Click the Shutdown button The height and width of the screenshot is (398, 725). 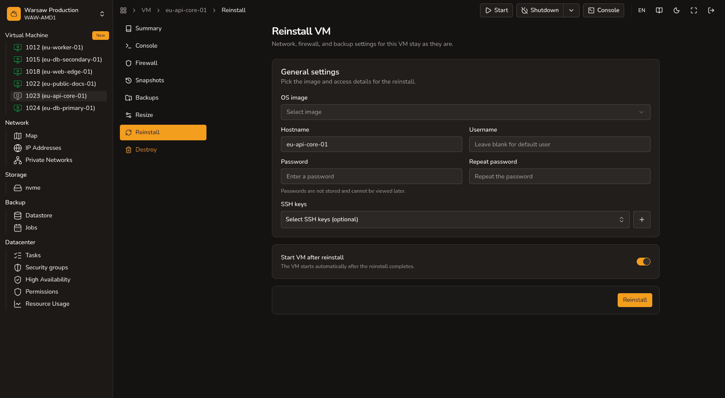[540, 10]
